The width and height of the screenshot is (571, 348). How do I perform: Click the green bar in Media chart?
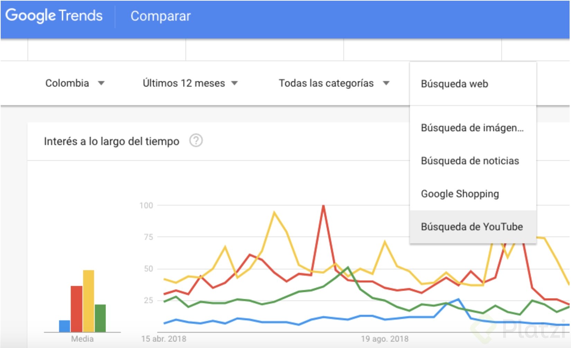tap(100, 318)
